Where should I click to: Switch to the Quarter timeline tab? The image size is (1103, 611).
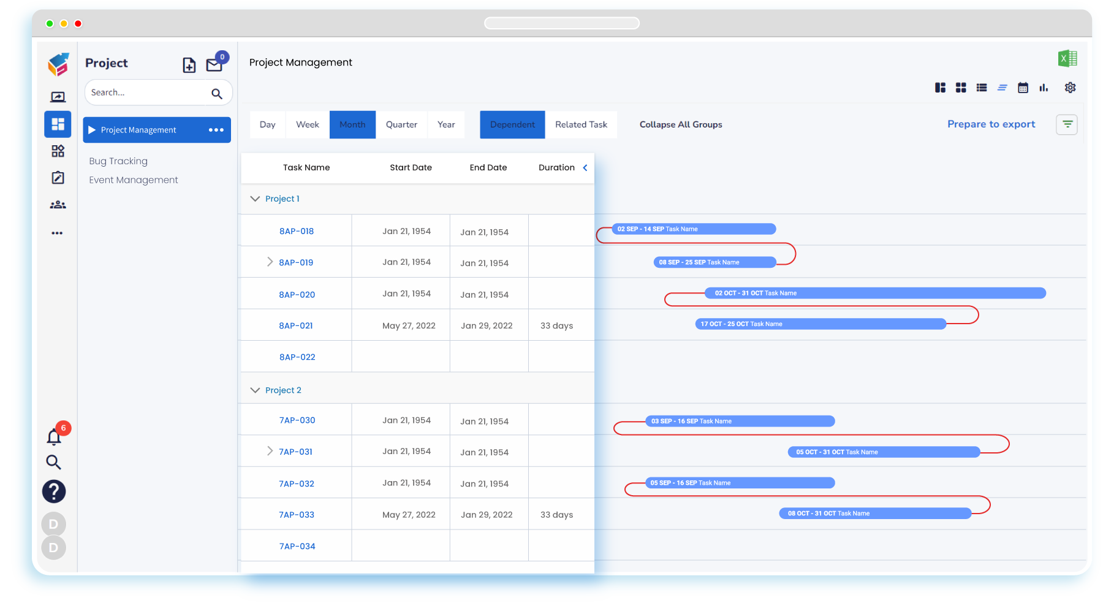click(x=401, y=124)
